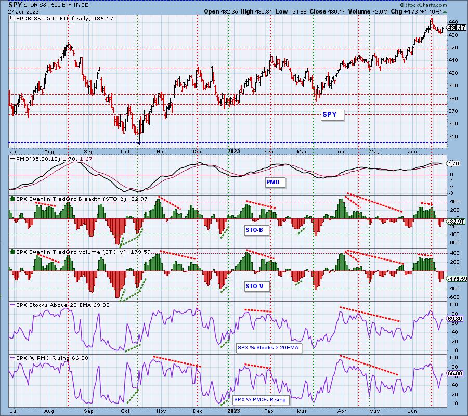
Task: Click the SPX Swenlin TradOsc-Breadth legend
Action: 82,199
